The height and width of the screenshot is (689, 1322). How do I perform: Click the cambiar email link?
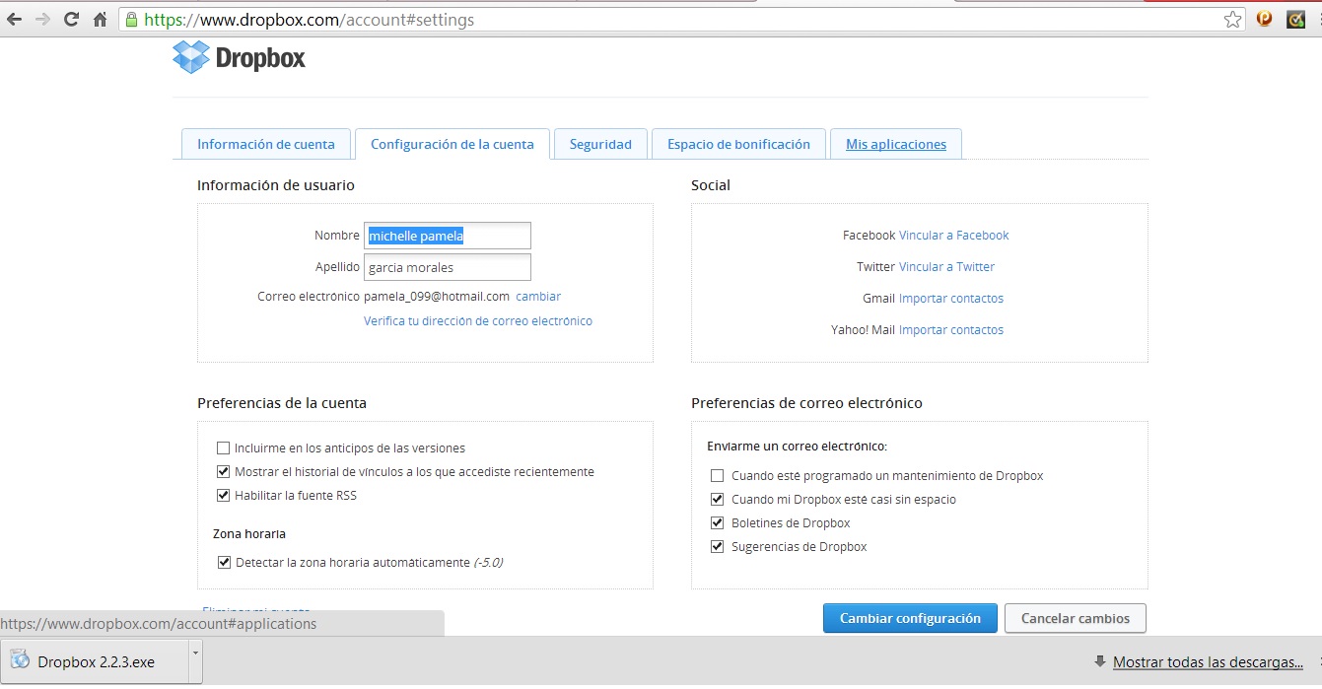click(x=538, y=297)
